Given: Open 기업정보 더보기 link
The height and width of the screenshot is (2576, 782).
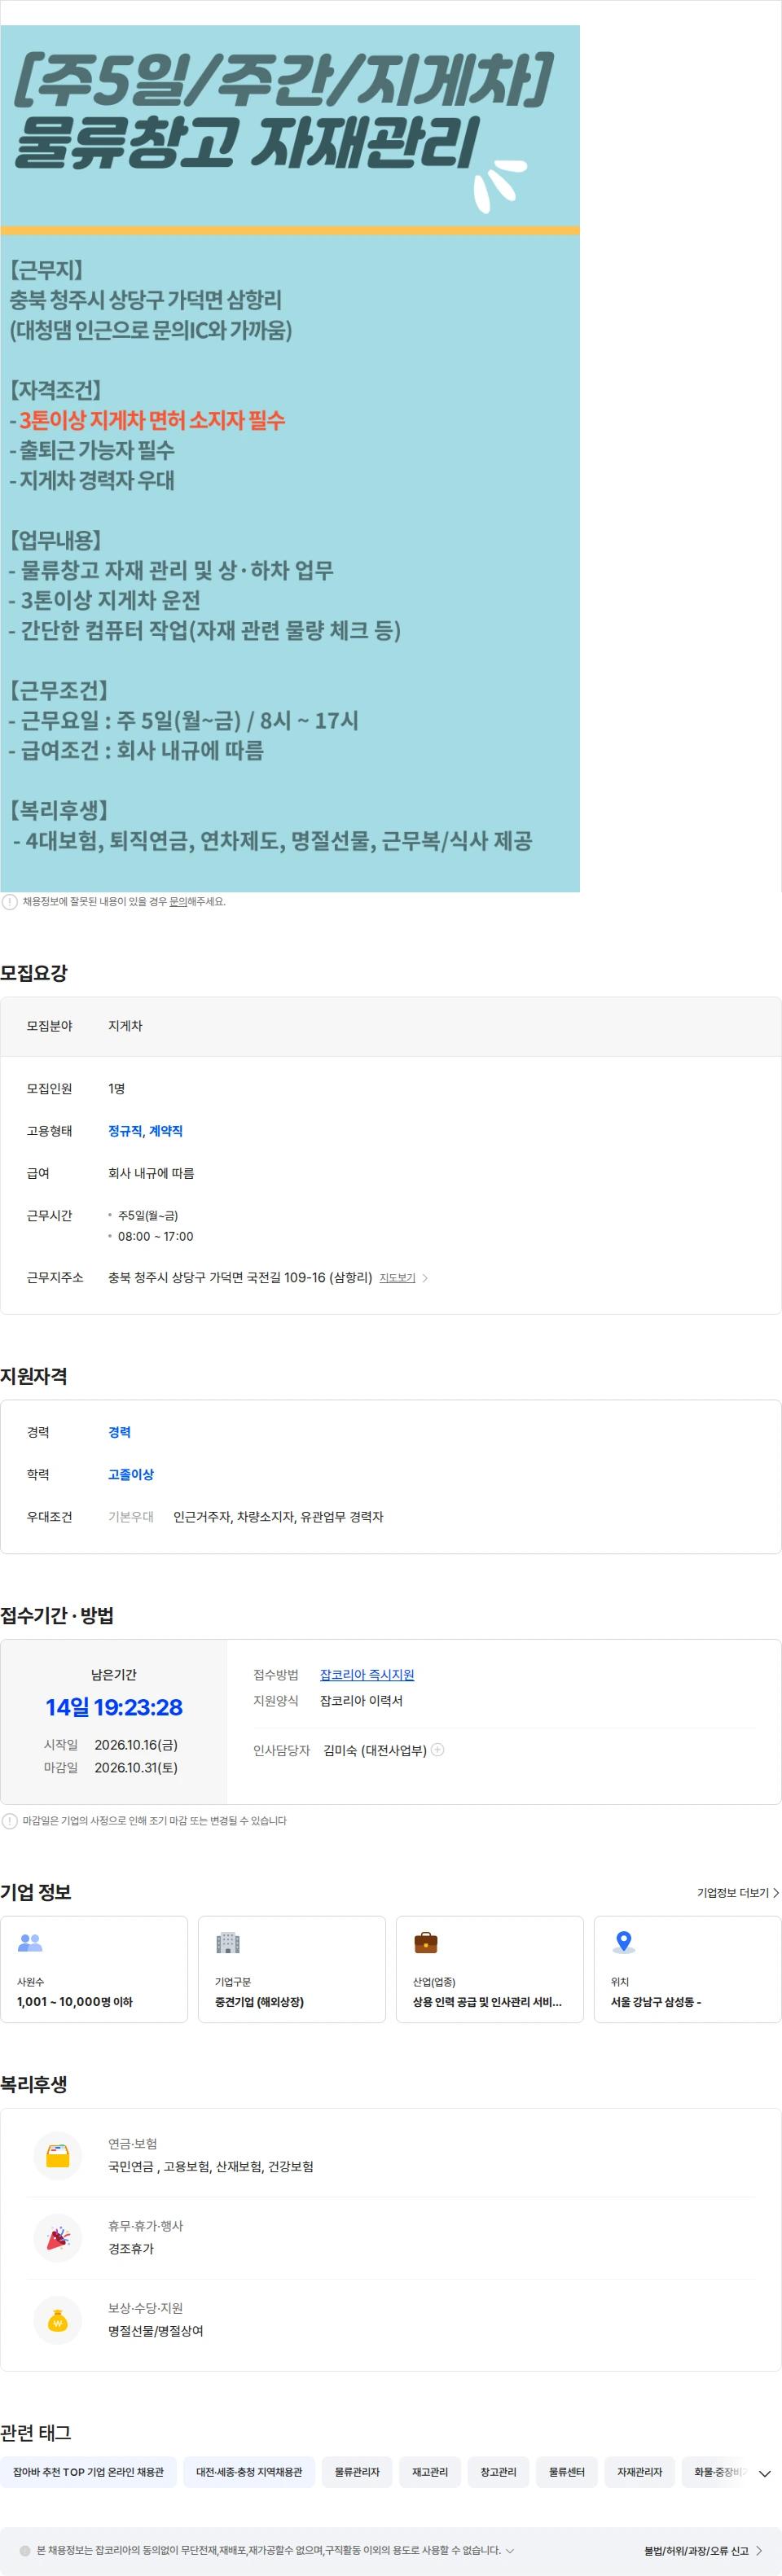Looking at the screenshot, I should (738, 1892).
